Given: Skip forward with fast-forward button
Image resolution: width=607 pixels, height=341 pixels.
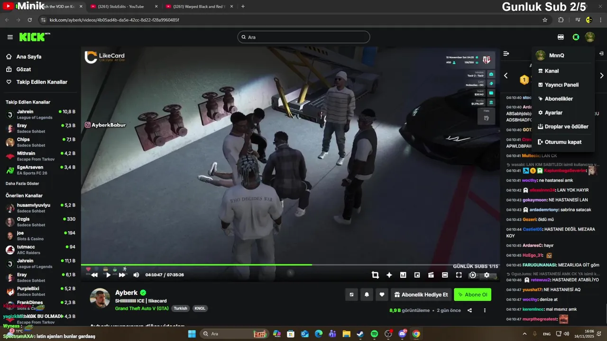Looking at the screenshot, I should coord(122,275).
